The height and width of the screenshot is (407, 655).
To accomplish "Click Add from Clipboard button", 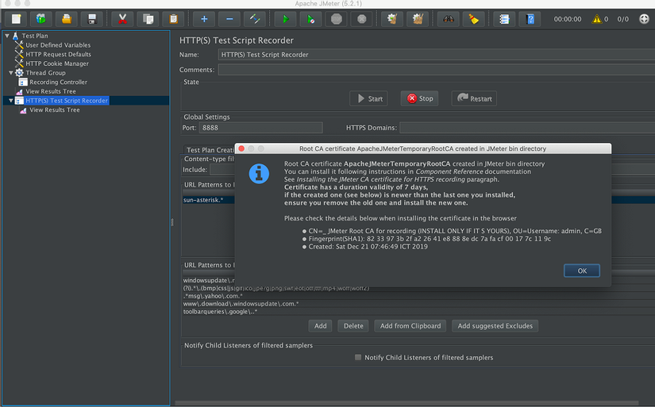I will [x=410, y=326].
